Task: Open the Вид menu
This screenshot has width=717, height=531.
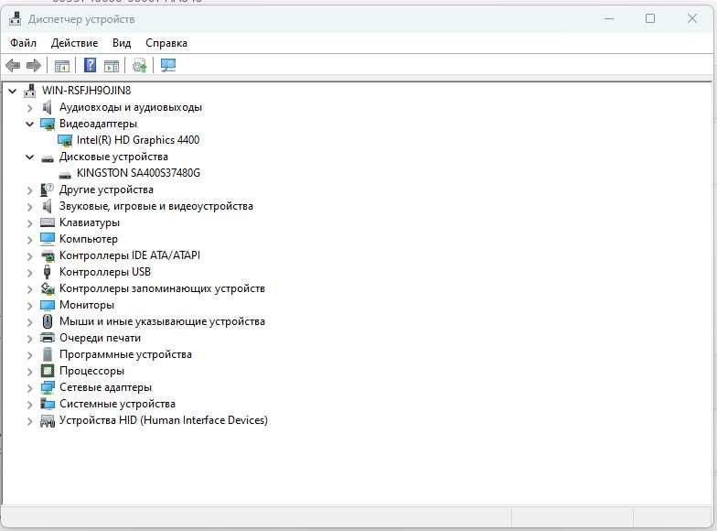Action: [122, 43]
